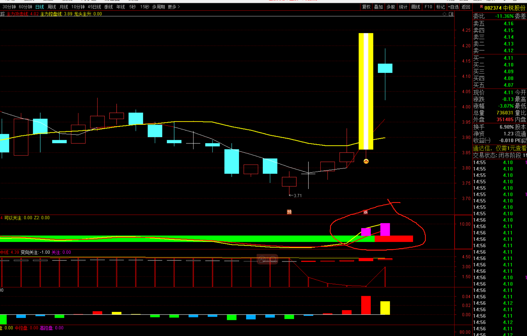Viewport: 527px width, 336px height.
Task: Click the tall yellow limit-up candlestick
Action: tap(366, 91)
